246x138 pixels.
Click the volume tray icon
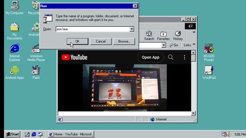point(228,134)
